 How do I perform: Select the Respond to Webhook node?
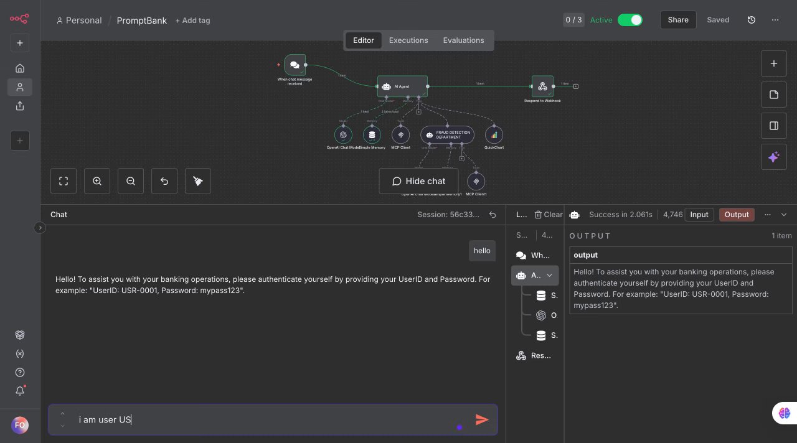pos(542,86)
